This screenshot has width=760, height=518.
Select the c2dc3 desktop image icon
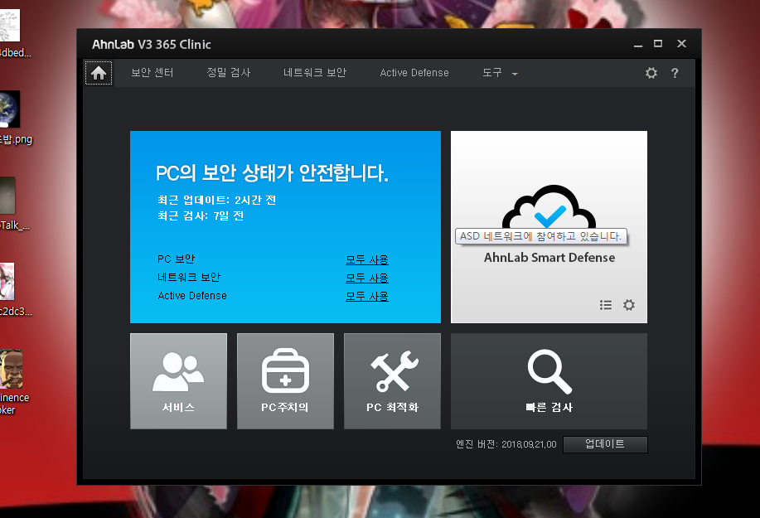coord(7,282)
